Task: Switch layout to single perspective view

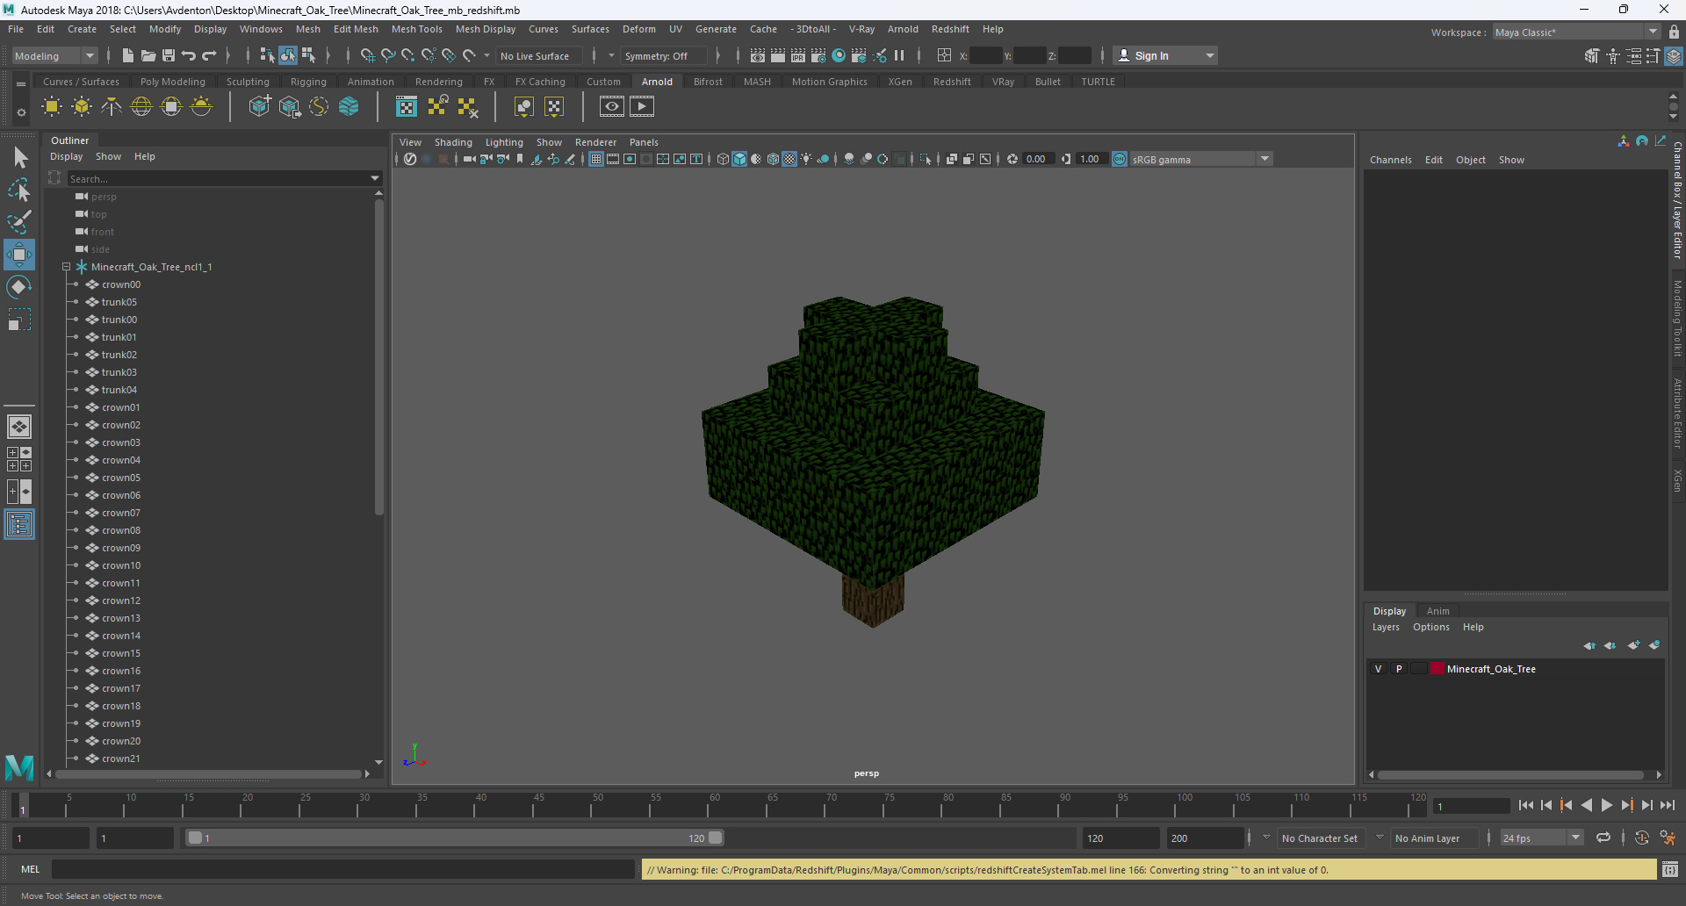Action: coord(19,427)
